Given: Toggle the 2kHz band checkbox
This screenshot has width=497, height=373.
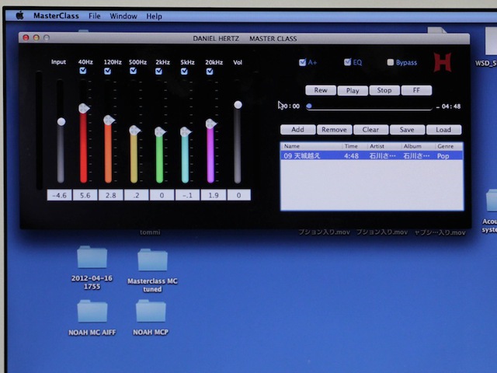Looking at the screenshot, I should 158,71.
